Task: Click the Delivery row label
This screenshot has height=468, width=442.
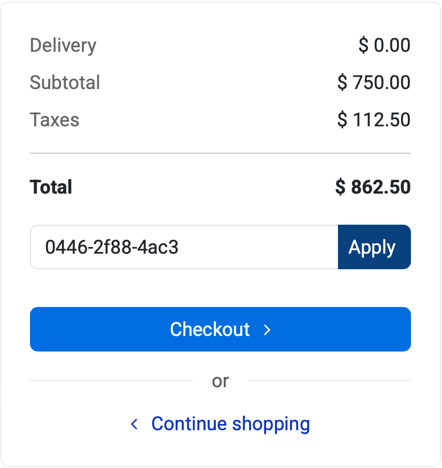Action: point(63,46)
